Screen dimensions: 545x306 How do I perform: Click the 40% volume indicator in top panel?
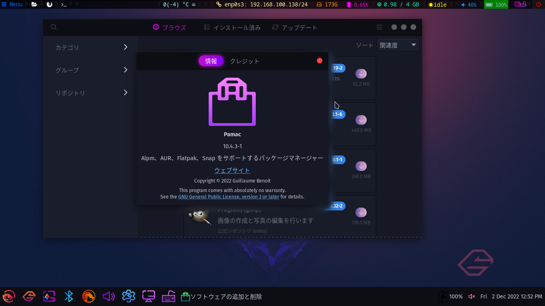(x=469, y=5)
